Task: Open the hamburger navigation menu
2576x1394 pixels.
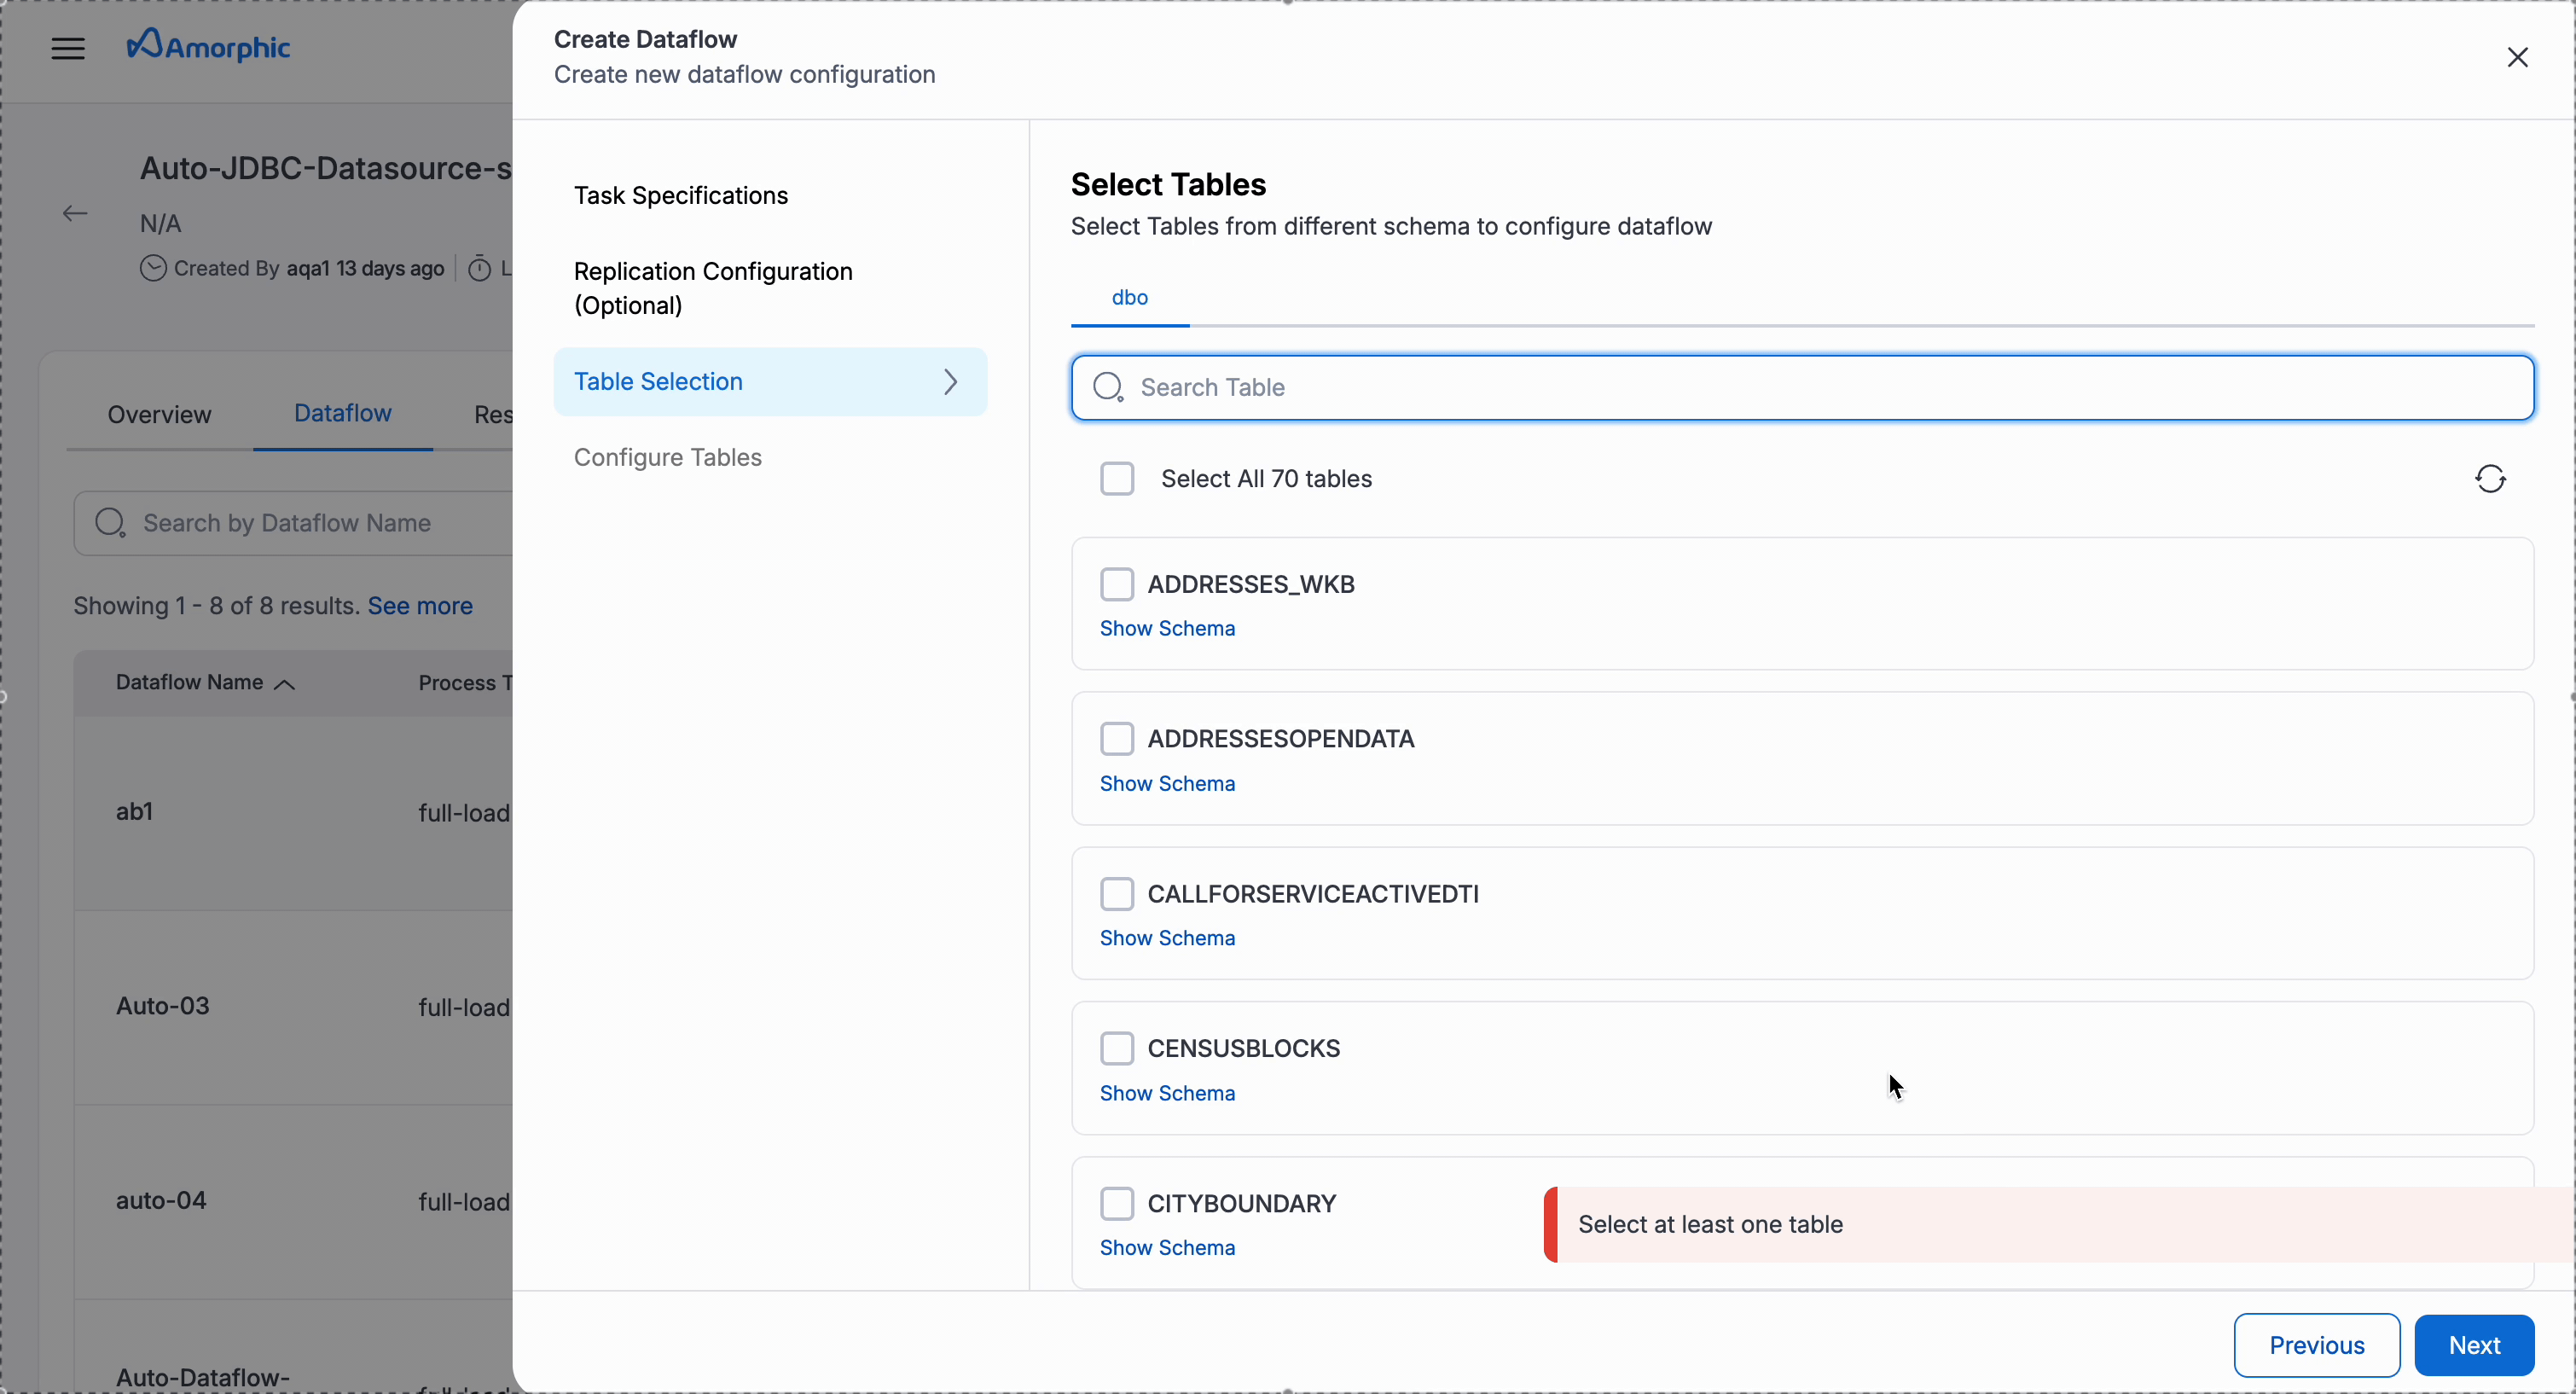Action: coord(67,48)
